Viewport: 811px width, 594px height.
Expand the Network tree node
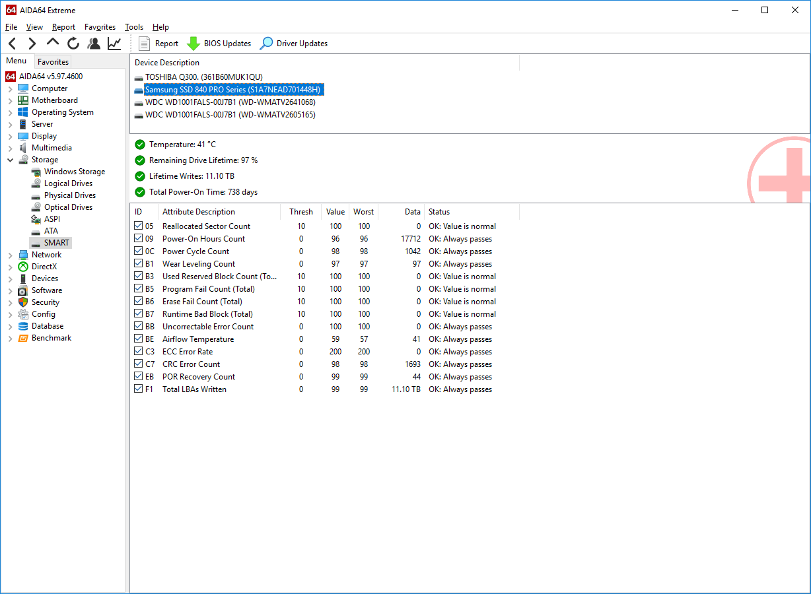tap(10, 255)
